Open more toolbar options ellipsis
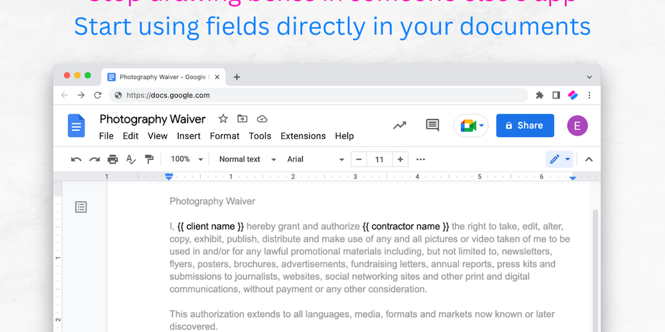This screenshot has height=332, width=665. tap(421, 160)
